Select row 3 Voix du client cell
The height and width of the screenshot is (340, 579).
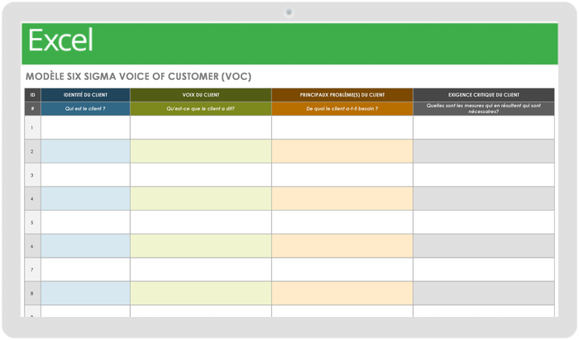(201, 175)
